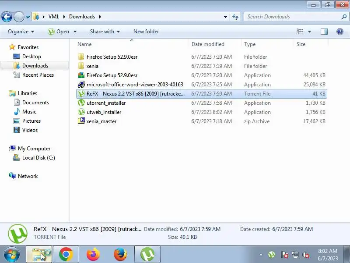
Task: Expand the Open button dropdown arrow
Action: pos(75,32)
